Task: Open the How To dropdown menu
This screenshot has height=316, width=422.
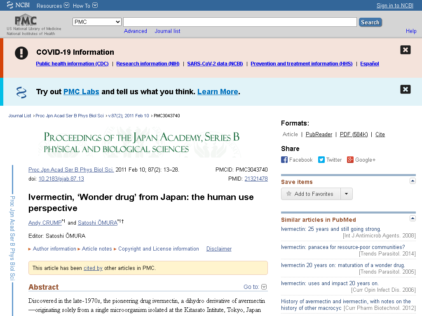Action: tap(85, 6)
